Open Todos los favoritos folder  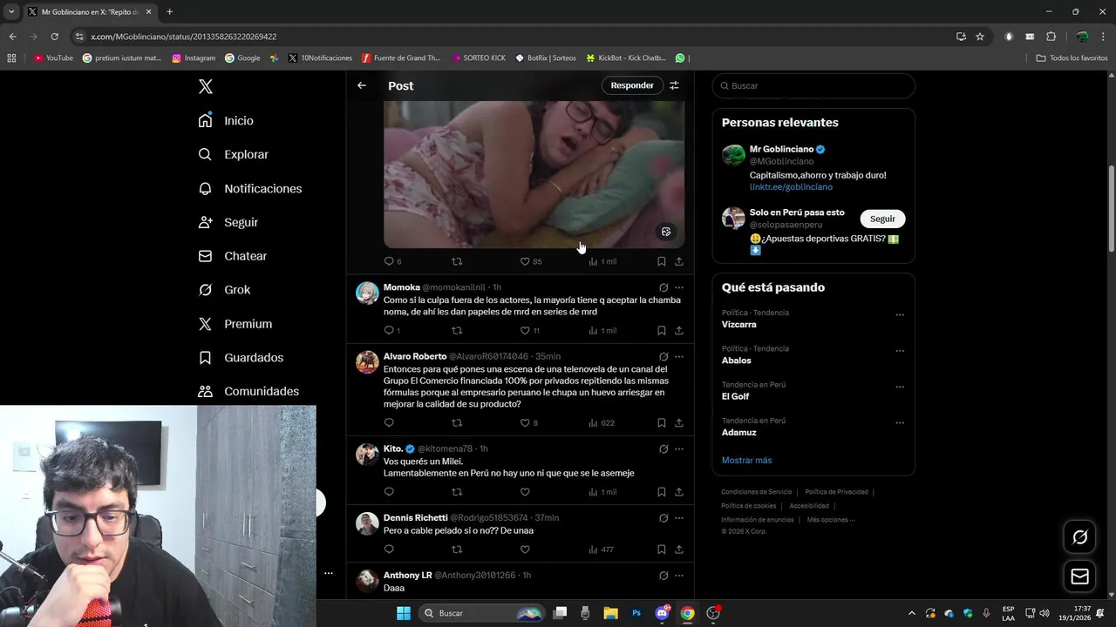coord(1072,58)
